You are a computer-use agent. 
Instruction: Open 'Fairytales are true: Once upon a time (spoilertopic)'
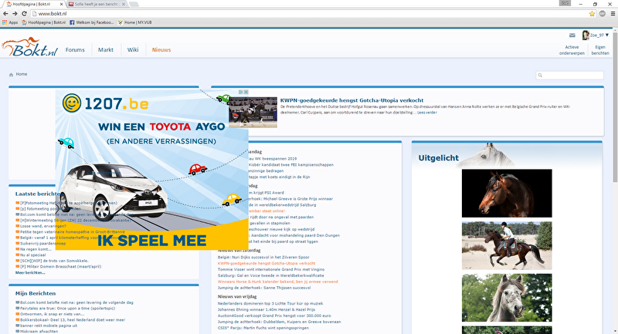pyautogui.click(x=67, y=309)
